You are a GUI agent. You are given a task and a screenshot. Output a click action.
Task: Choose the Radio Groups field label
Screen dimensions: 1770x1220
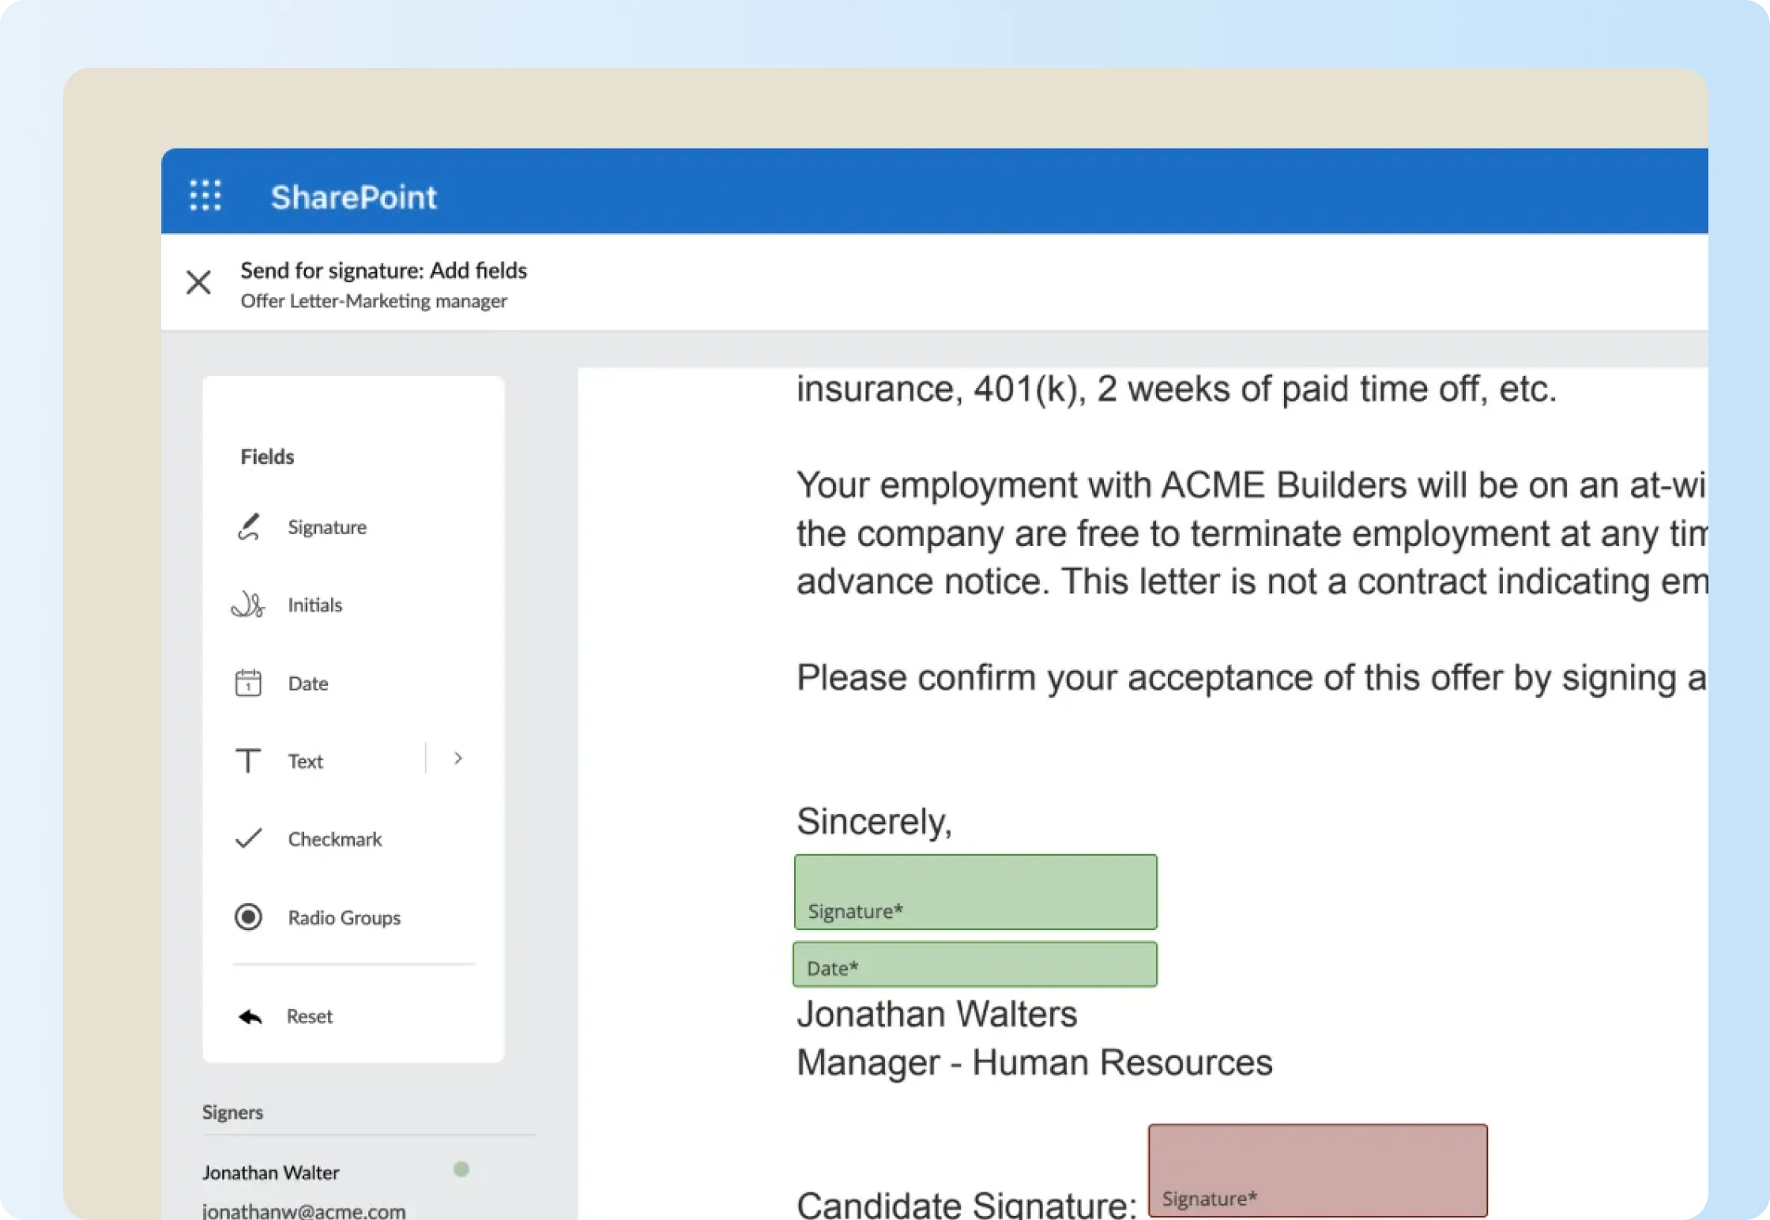(x=344, y=917)
